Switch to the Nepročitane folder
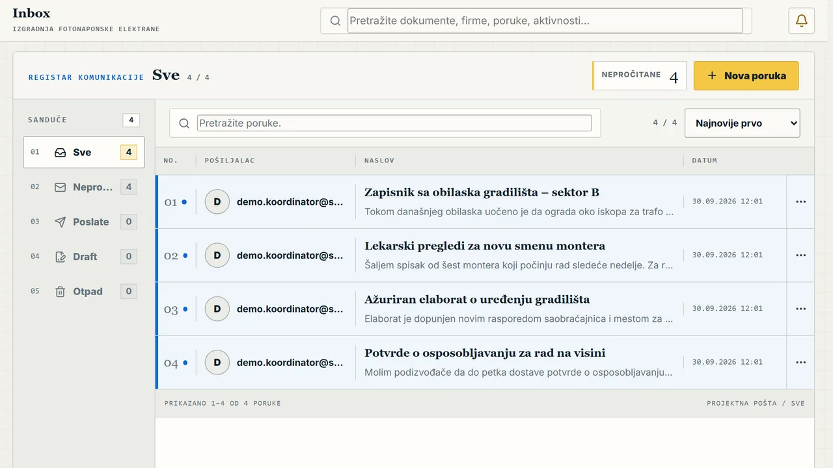Viewport: 833px width, 468px height. tap(84, 187)
